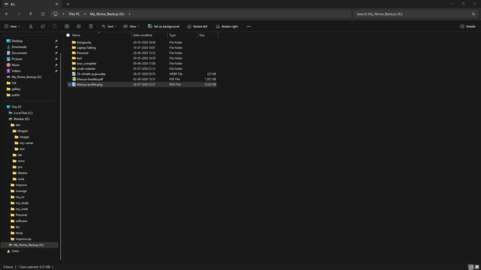Unpin Desktop from Quick access

[56, 41]
